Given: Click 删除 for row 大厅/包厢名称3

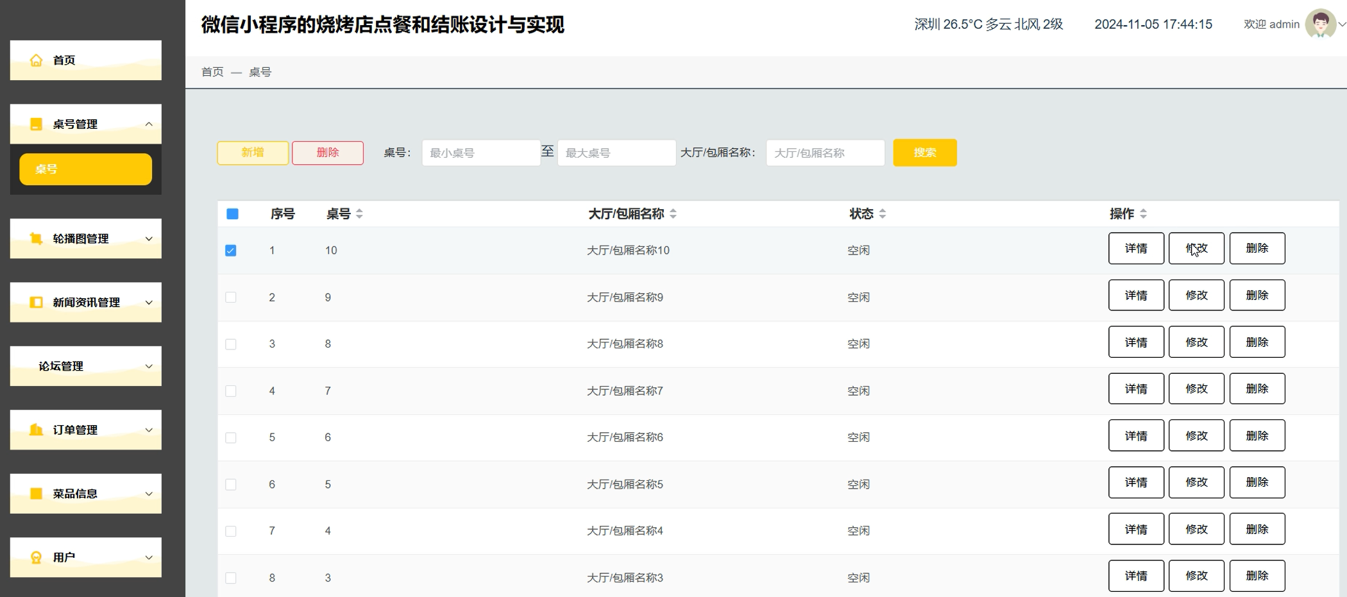Looking at the screenshot, I should [1257, 576].
